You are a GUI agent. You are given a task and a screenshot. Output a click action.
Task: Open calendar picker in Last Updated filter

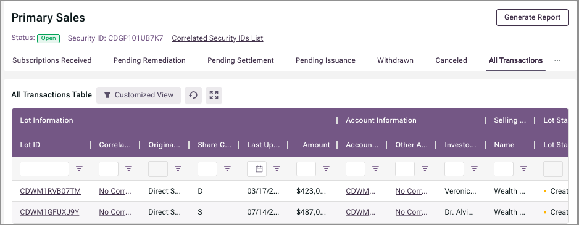259,169
